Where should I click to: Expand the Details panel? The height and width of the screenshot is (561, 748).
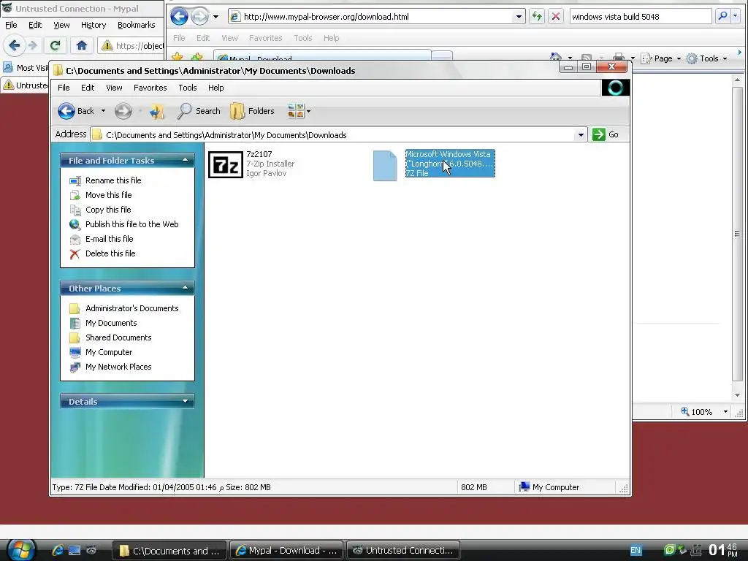click(185, 401)
